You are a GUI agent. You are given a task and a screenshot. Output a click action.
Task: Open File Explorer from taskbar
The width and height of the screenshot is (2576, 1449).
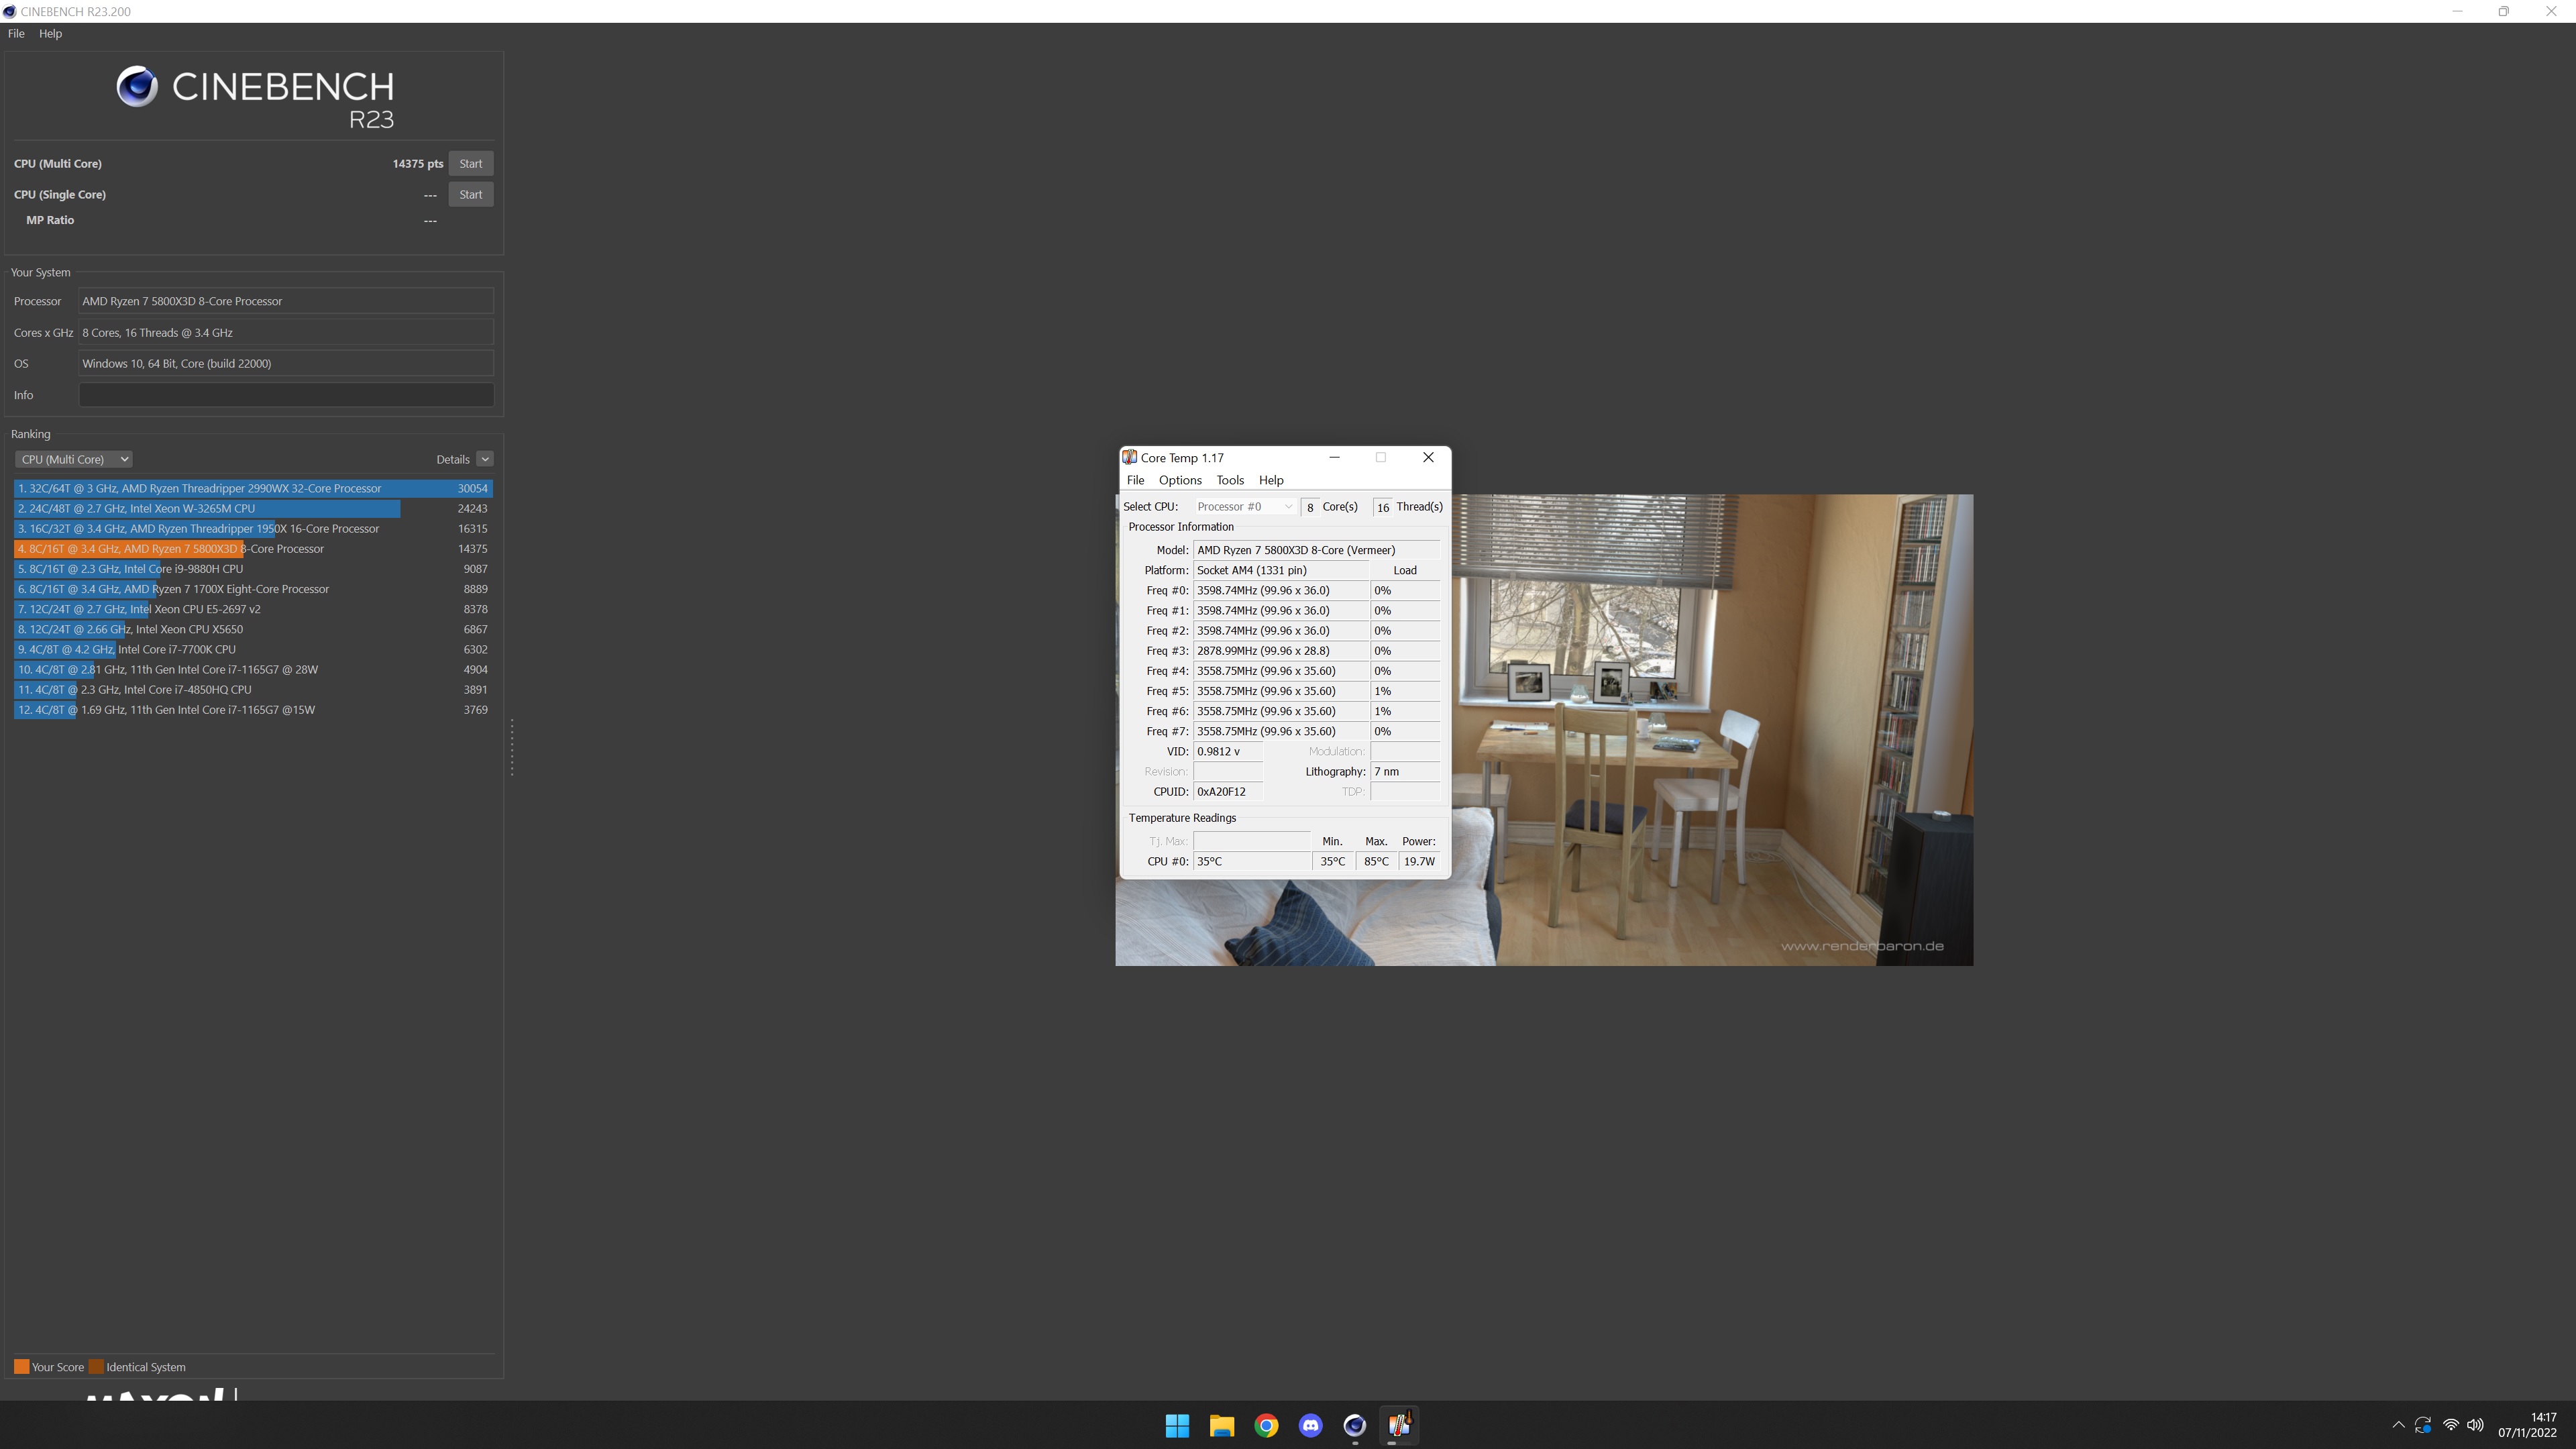coord(1221,1425)
